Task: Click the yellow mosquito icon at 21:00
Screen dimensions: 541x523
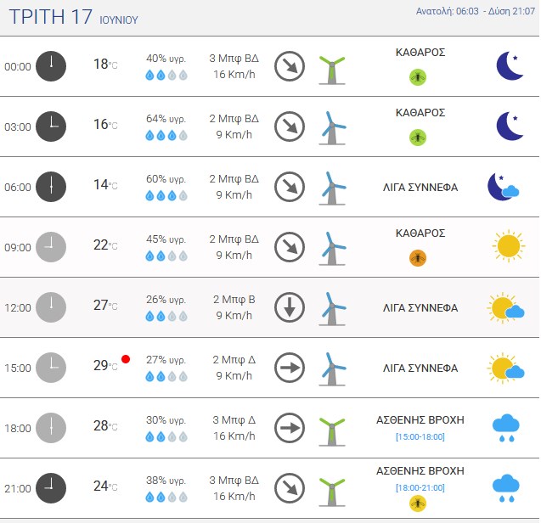Action: 418,503
